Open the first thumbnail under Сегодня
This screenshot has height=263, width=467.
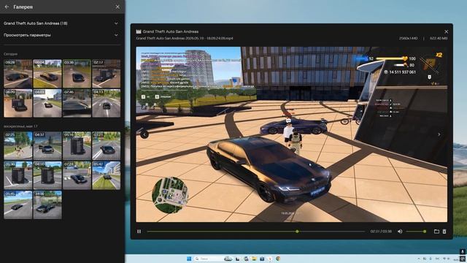(x=18, y=74)
